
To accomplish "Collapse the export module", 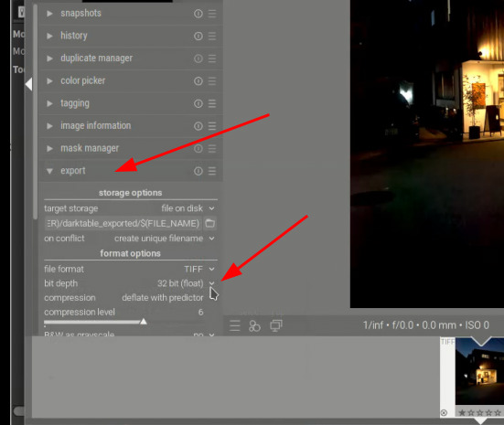I will 49,171.
